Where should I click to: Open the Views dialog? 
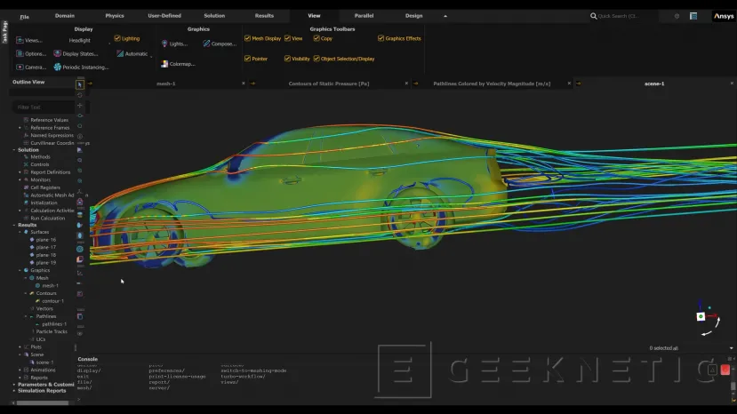click(29, 40)
